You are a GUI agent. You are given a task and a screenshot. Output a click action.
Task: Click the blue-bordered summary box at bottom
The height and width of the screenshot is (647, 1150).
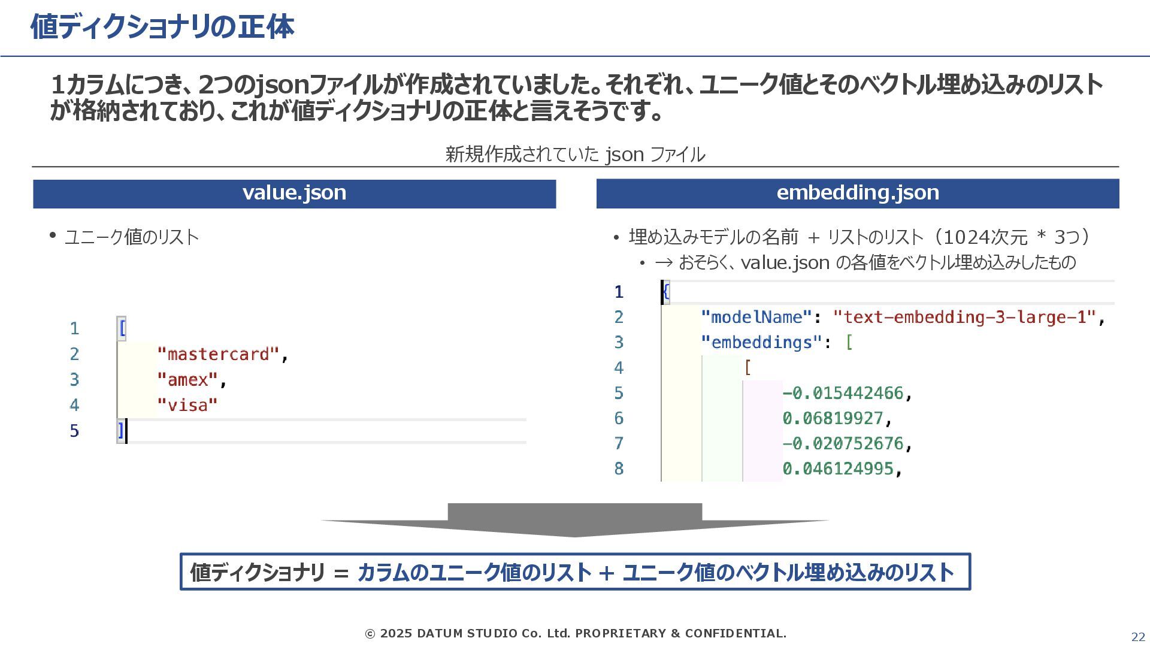[x=574, y=572]
